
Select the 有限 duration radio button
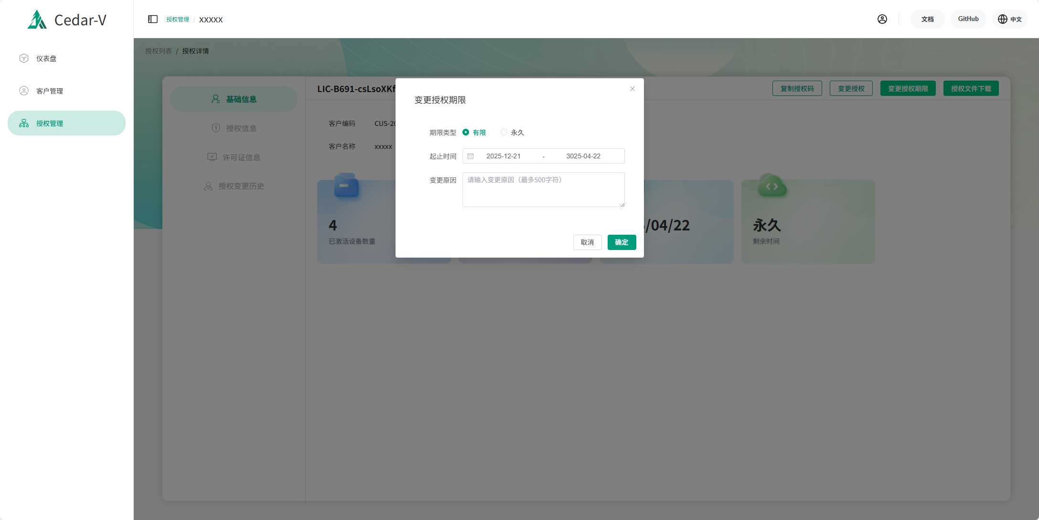tap(466, 132)
